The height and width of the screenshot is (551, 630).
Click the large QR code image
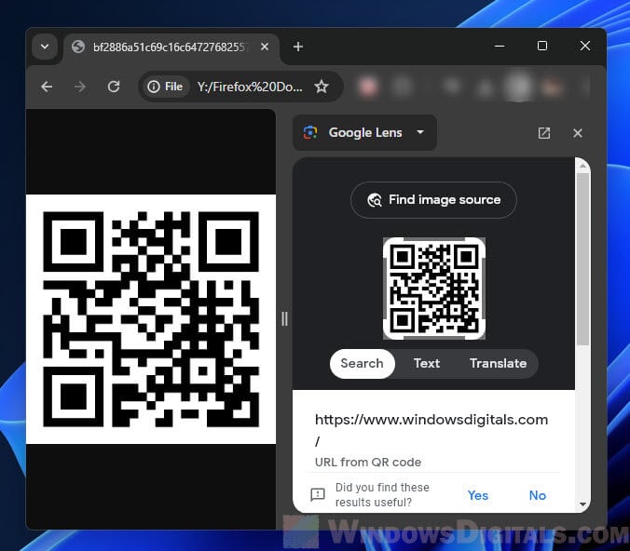pos(151,319)
